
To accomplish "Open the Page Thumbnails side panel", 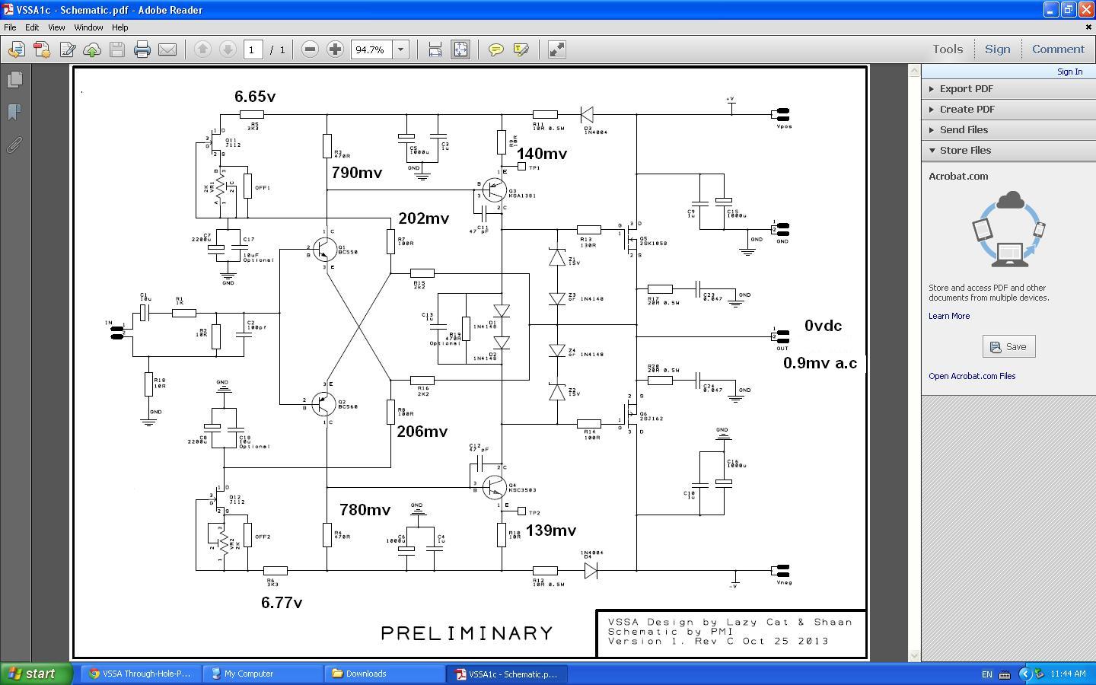I will pos(14,79).
